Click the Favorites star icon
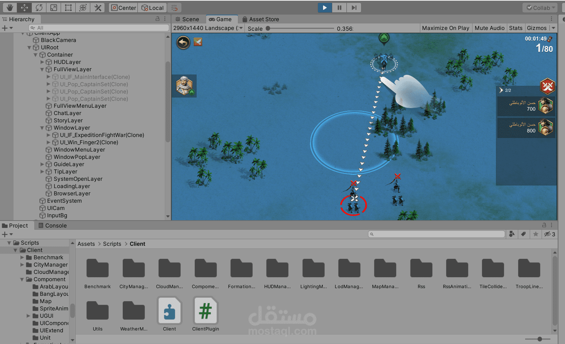565x344 pixels. click(x=535, y=234)
